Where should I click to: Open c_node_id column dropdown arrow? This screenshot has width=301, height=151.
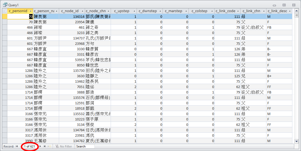(x=82, y=11)
